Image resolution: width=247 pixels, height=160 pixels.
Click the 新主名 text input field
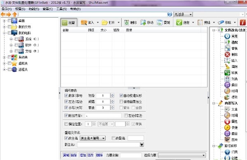pos(108,145)
